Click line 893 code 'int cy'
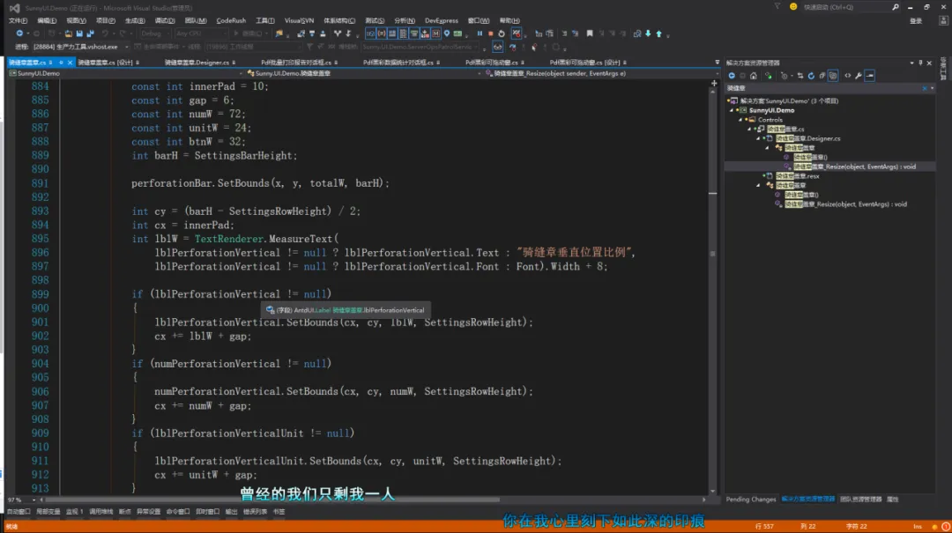 click(149, 211)
